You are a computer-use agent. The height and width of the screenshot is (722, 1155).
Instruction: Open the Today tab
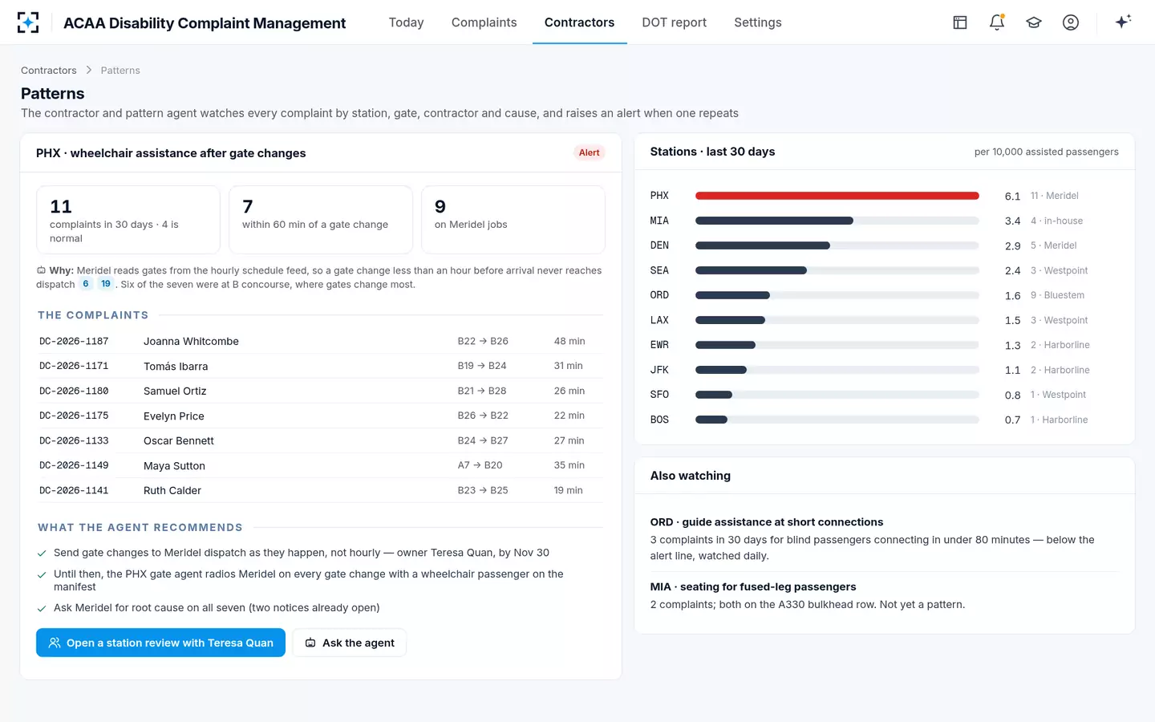[x=406, y=22]
